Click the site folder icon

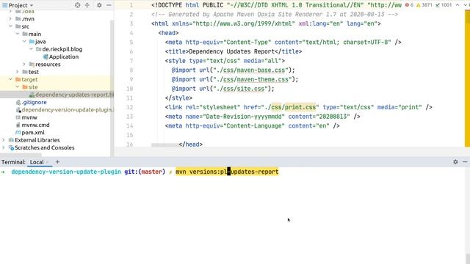click(25, 87)
